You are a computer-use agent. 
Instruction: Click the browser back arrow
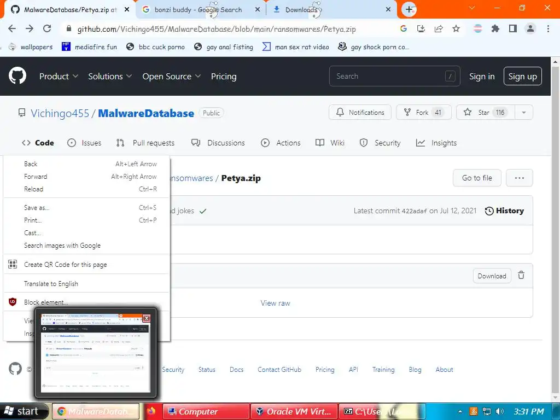tap(12, 28)
